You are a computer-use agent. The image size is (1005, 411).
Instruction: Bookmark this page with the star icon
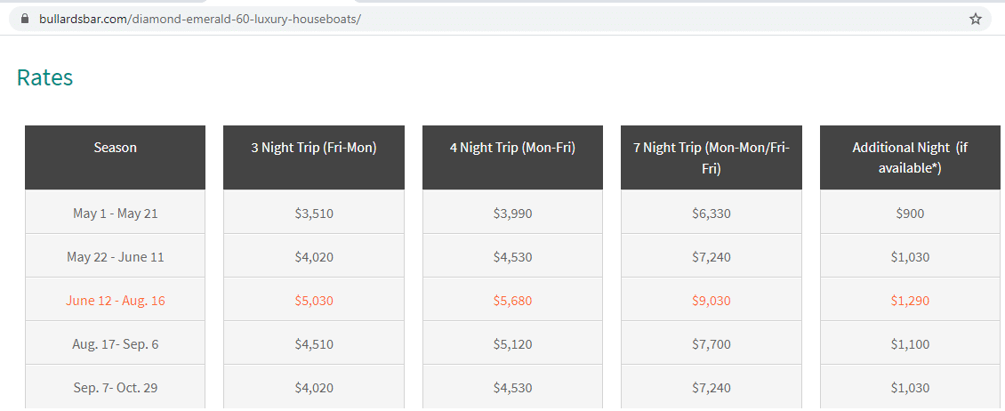pyautogui.click(x=975, y=19)
